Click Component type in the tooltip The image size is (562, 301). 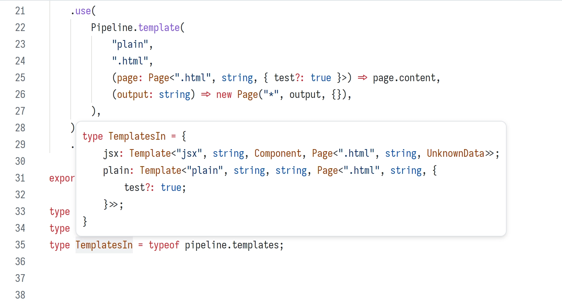(x=278, y=153)
